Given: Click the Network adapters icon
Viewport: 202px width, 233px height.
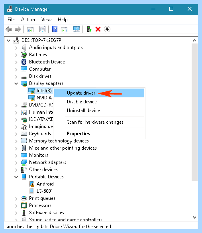Looking at the screenshot, I should (24, 162).
